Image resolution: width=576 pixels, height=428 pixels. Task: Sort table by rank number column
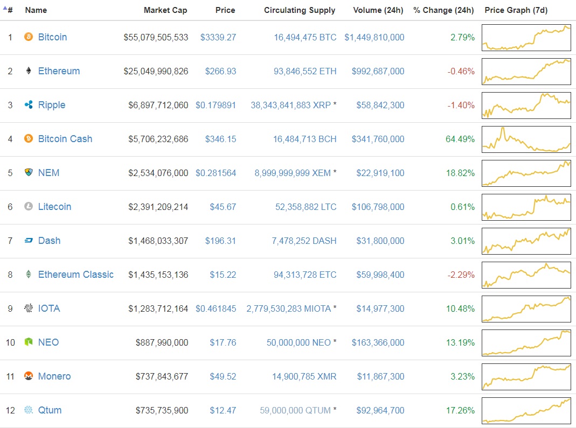[x=8, y=10]
